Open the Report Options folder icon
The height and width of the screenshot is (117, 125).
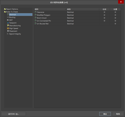[5, 9]
